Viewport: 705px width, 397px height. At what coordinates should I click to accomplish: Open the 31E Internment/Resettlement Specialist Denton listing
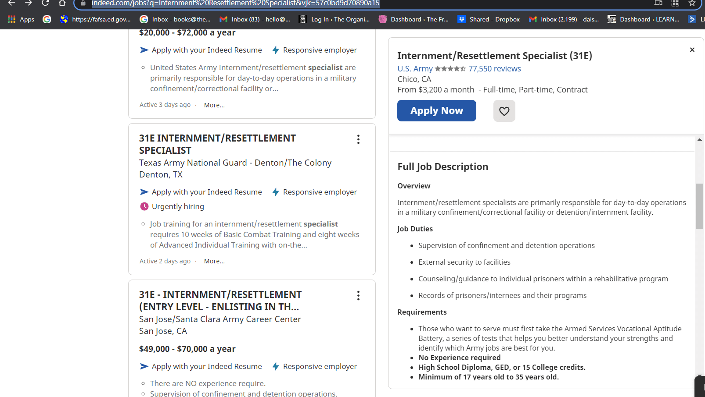[x=217, y=144]
